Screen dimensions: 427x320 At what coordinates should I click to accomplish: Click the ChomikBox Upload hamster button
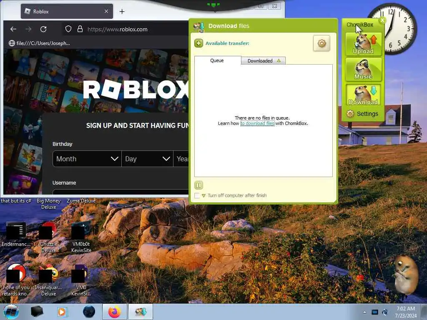coord(363,44)
